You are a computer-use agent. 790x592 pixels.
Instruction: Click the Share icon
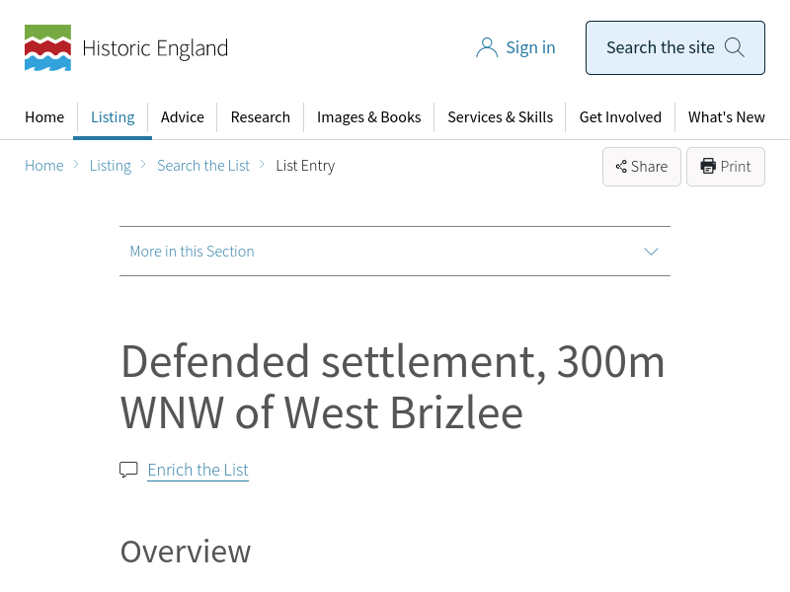(621, 167)
